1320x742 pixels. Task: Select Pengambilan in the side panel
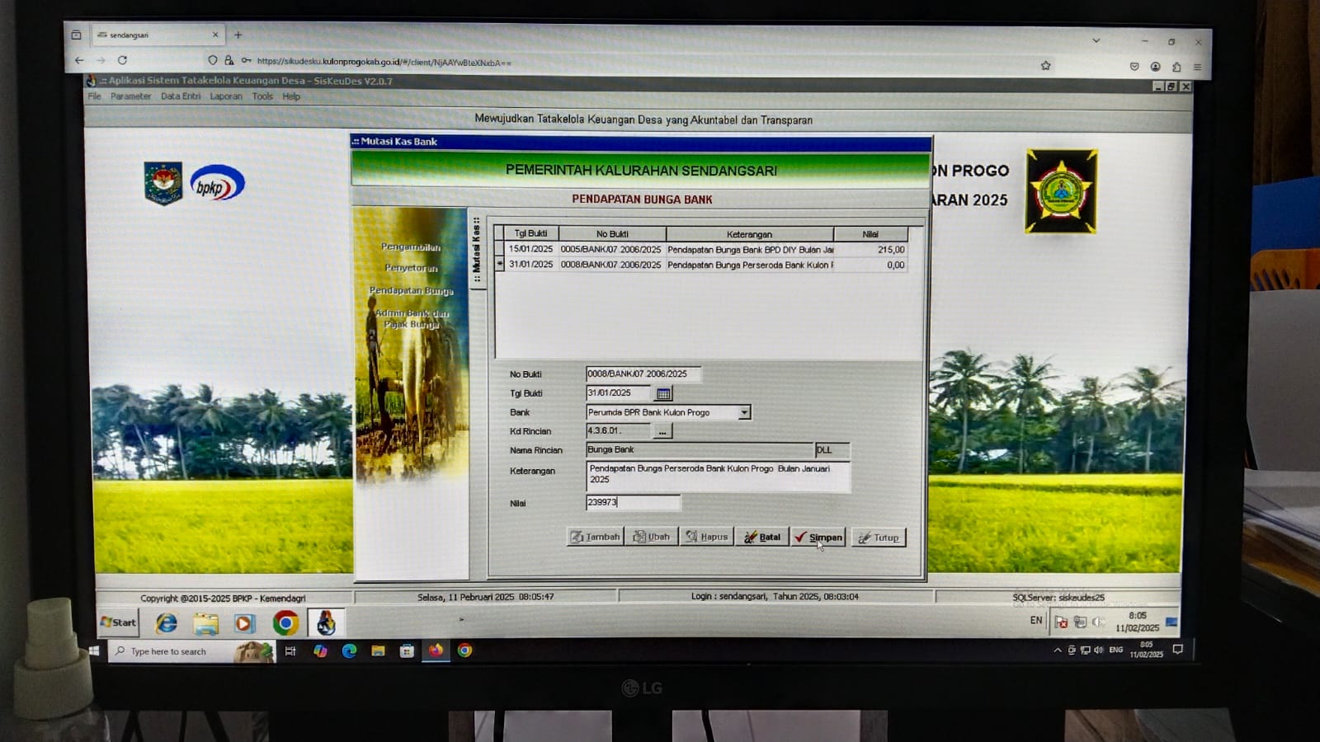411,247
